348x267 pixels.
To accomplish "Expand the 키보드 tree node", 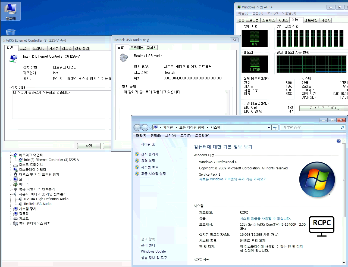I will tap(11, 219).
